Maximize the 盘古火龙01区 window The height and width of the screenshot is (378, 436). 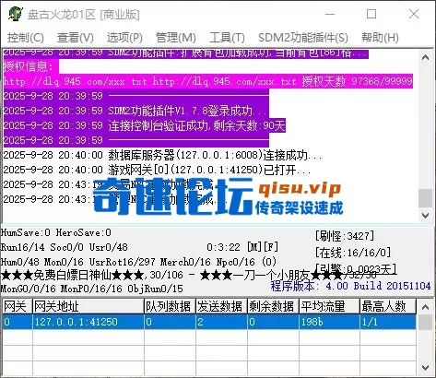[x=371, y=14]
